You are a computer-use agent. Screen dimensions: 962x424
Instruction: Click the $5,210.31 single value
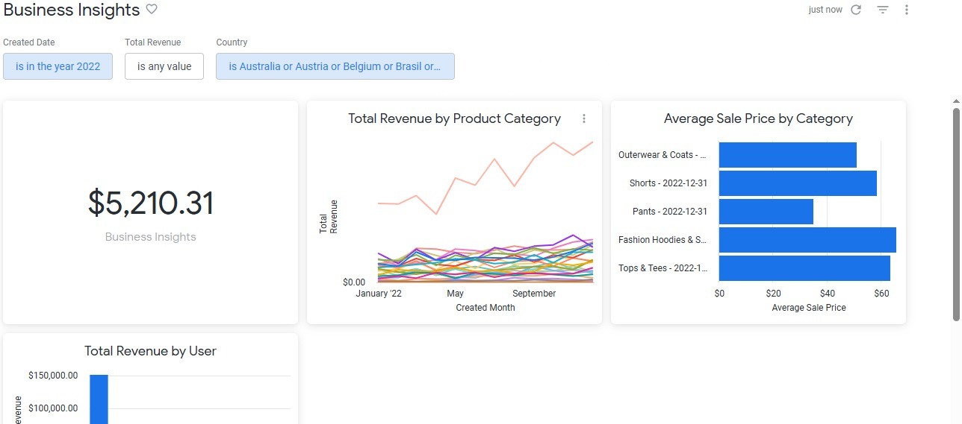tap(151, 203)
